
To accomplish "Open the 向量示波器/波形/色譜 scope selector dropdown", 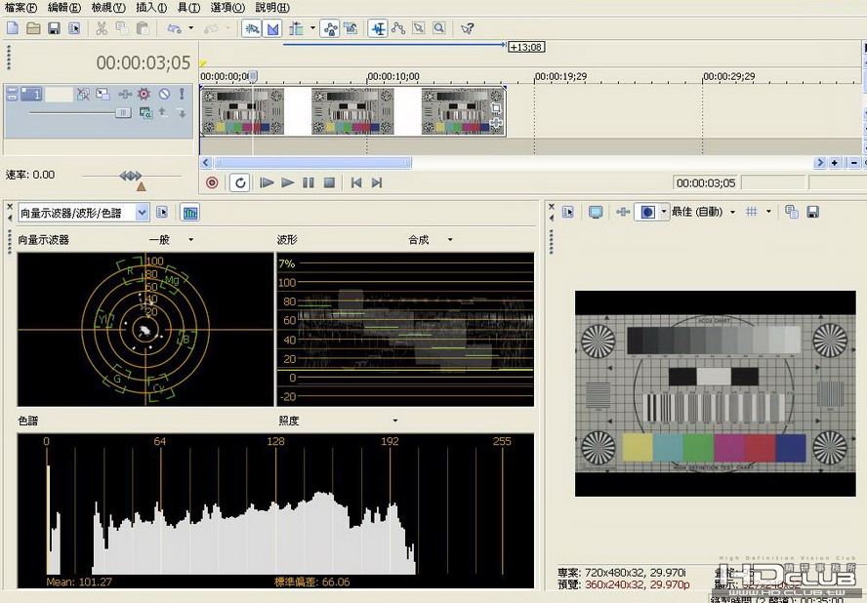I will [x=84, y=213].
